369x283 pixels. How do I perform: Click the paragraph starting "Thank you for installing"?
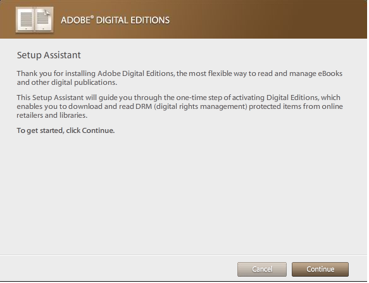(x=180, y=78)
